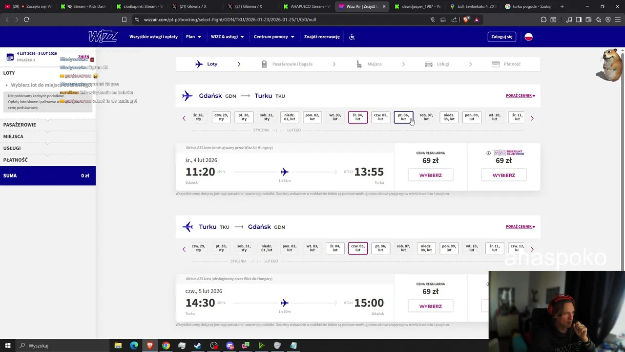Click the SUMA 0 zł total bar

pos(48,176)
